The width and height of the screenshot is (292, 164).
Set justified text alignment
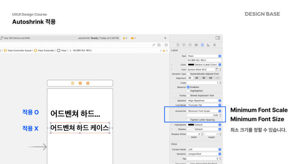coord(211,78)
